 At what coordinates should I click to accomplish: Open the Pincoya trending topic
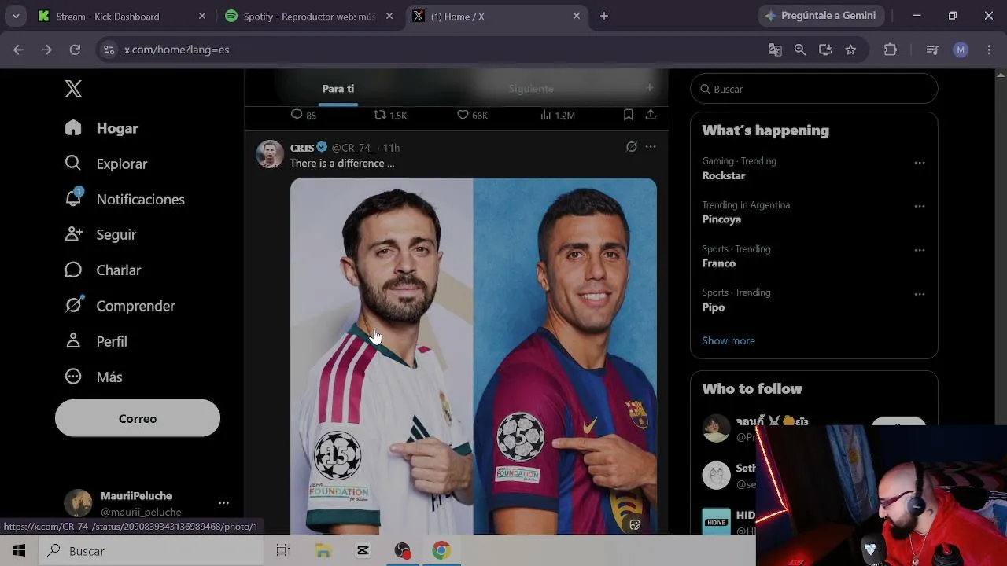[x=721, y=219]
